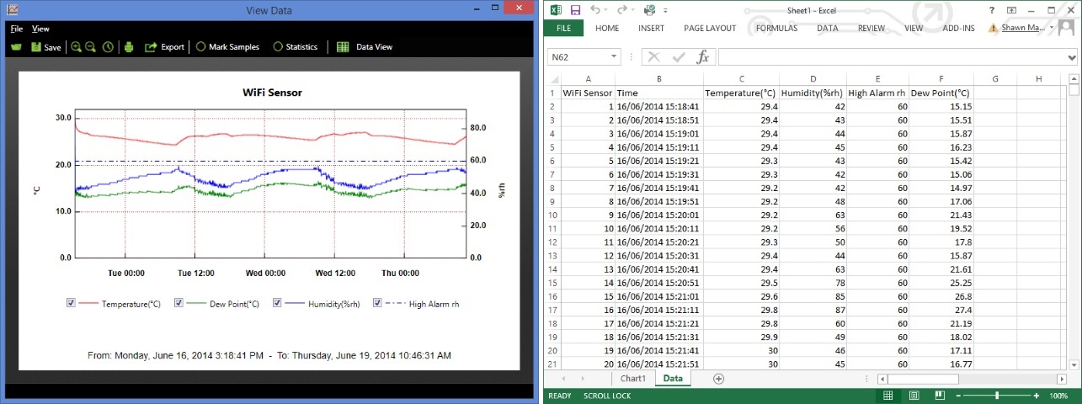Switch to PAGE LAYOUT ribbon tab

tap(710, 28)
